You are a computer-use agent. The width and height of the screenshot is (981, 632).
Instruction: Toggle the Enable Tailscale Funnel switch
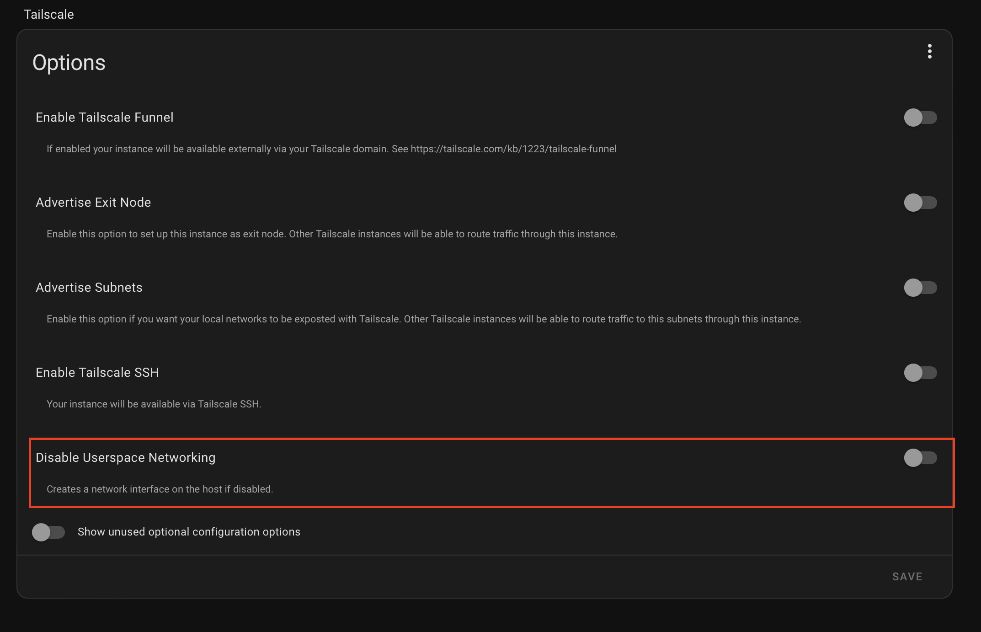coord(920,118)
